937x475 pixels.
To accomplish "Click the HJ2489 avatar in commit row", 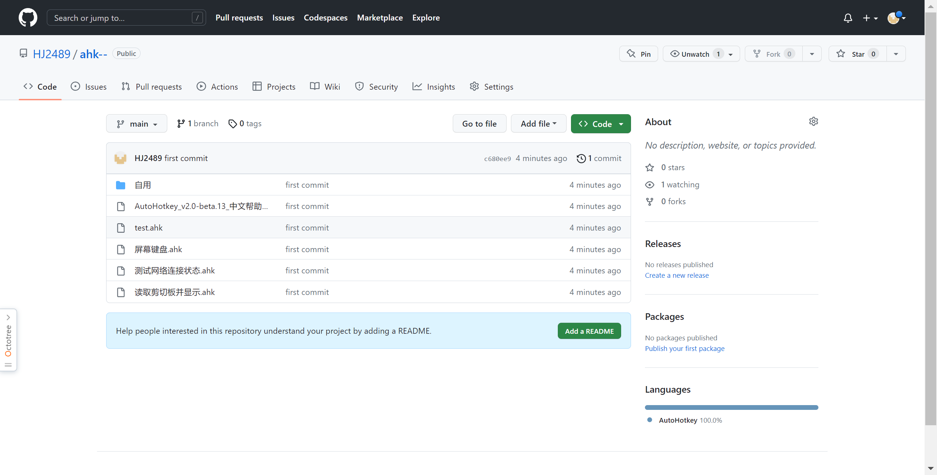I will coord(120,158).
